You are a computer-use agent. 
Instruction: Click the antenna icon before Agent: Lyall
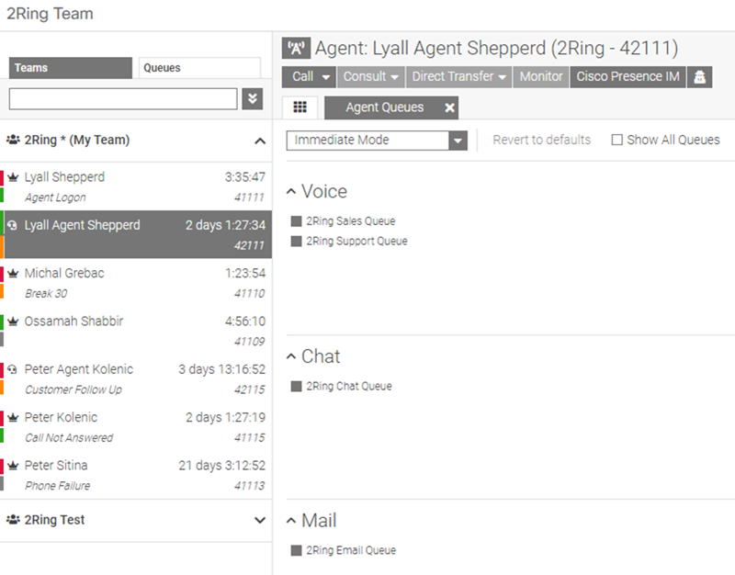tap(296, 47)
